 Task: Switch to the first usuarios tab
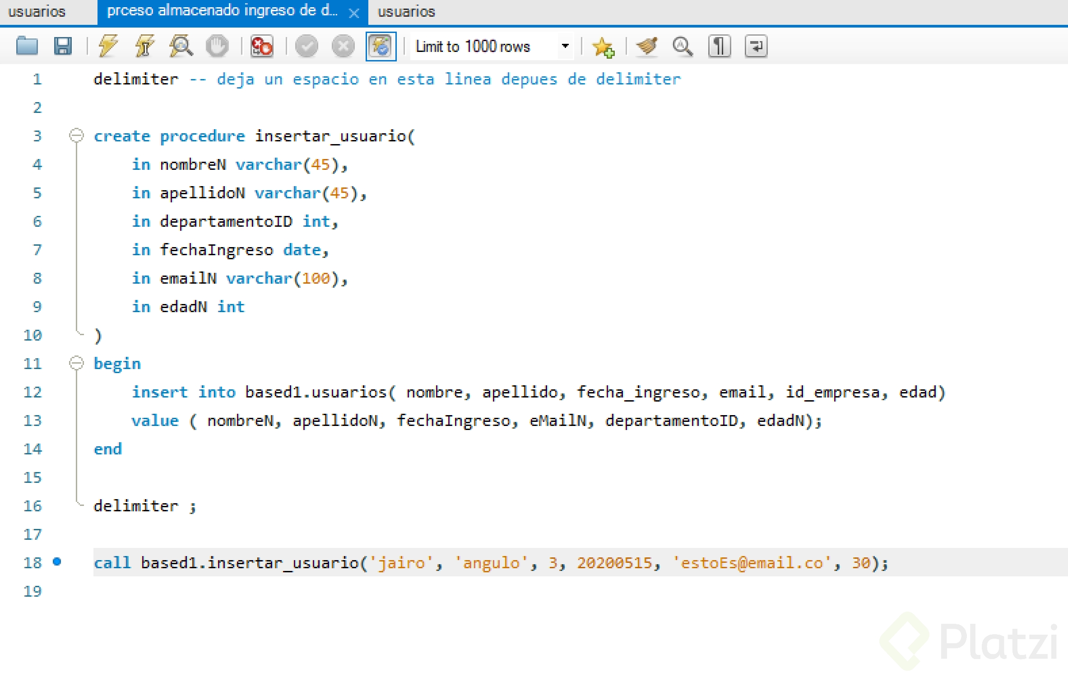[x=37, y=11]
